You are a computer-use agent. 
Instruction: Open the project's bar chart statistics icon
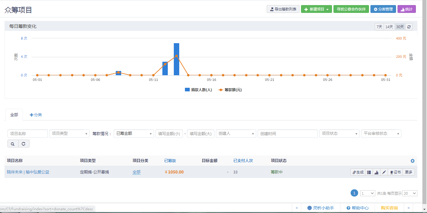[x=376, y=172]
